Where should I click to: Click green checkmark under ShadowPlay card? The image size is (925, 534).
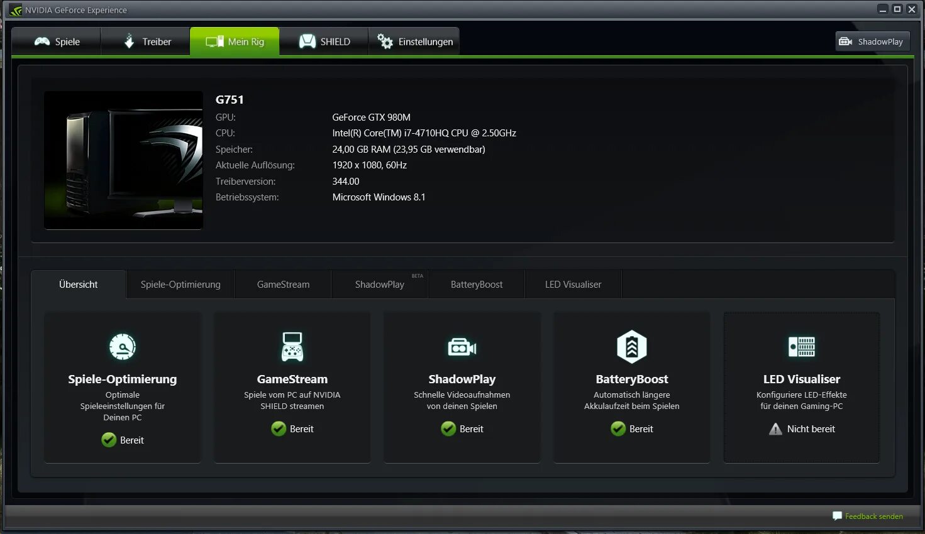point(448,428)
